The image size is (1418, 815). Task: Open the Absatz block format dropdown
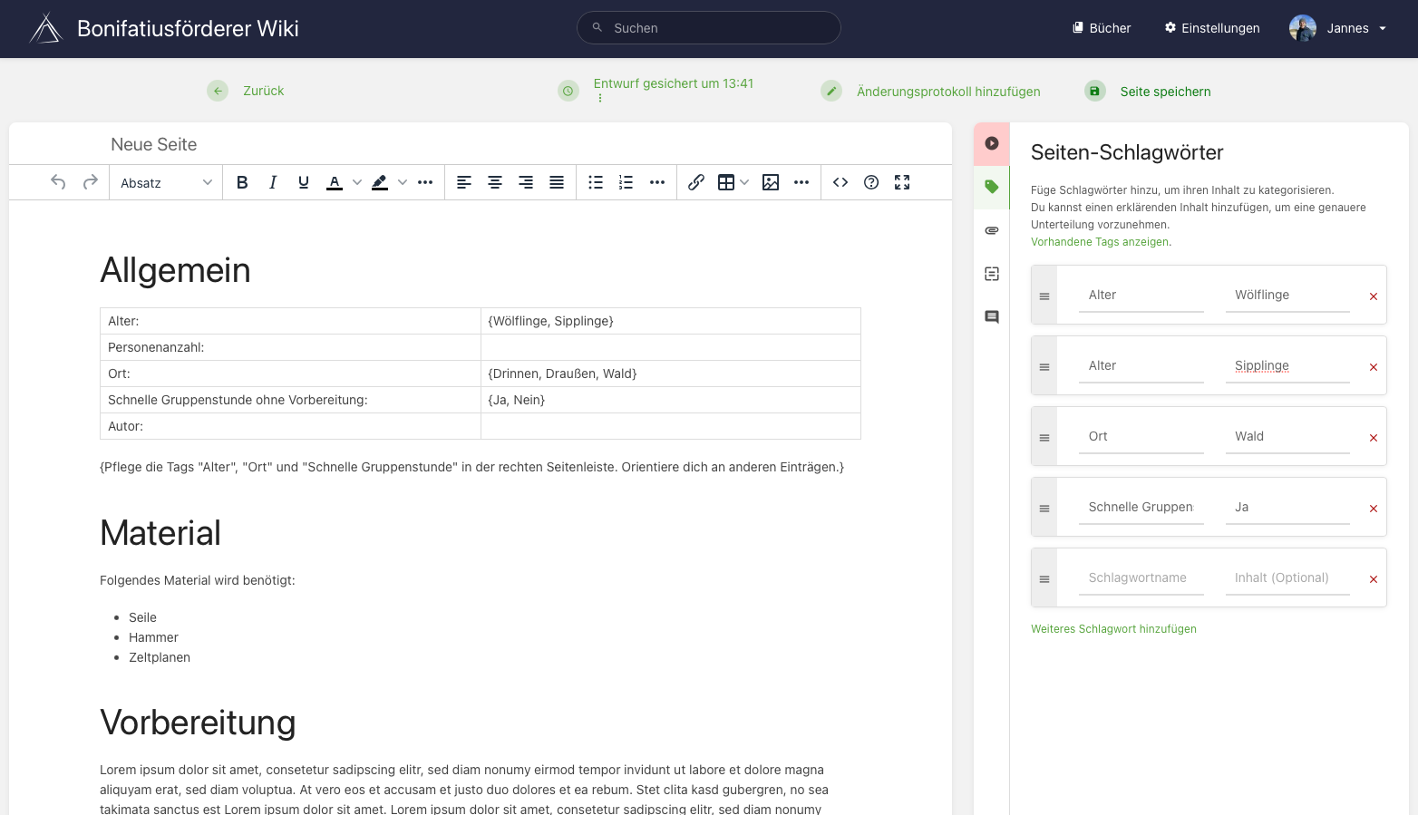166,183
